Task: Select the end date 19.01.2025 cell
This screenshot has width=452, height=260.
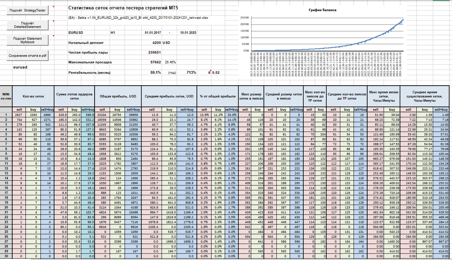Action: (x=189, y=32)
